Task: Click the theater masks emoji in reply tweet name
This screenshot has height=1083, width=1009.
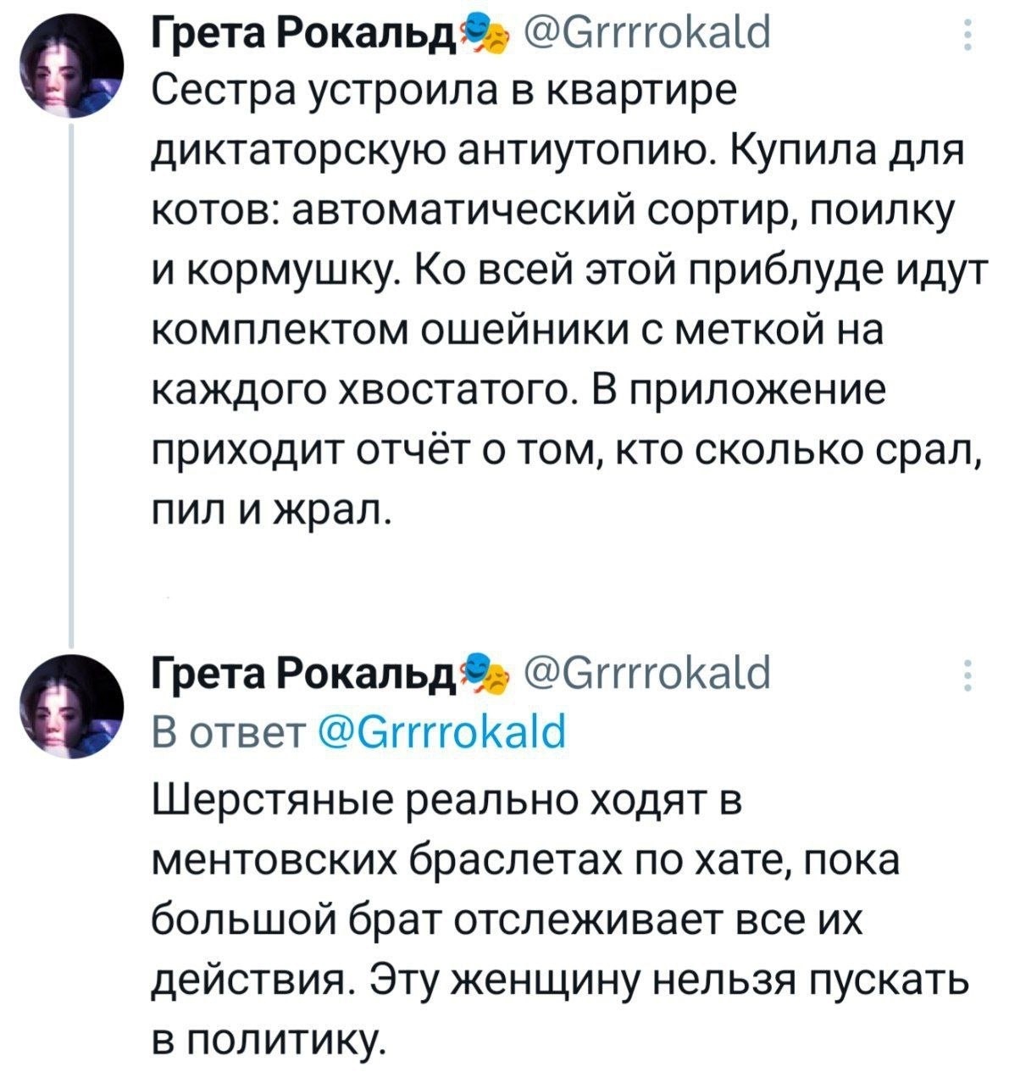Action: coord(487,675)
